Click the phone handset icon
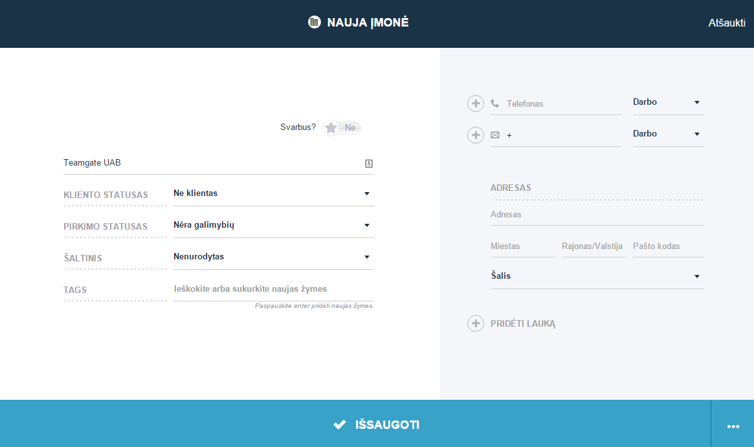 pos(495,104)
